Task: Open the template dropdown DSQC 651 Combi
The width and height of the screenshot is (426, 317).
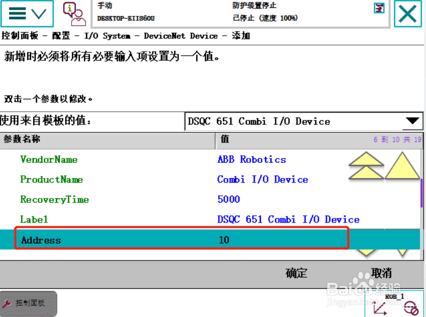Action: (x=304, y=121)
